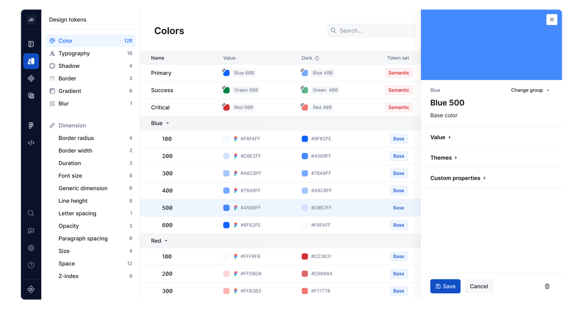Open the assets image icon in sidebar

click(x=31, y=96)
